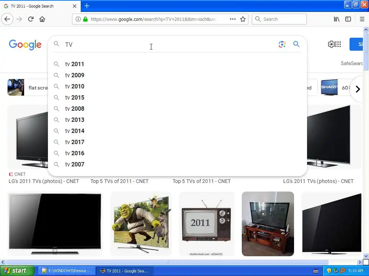369x276 pixels.
Task: Search by image with Google Lens icon
Action: point(282,44)
